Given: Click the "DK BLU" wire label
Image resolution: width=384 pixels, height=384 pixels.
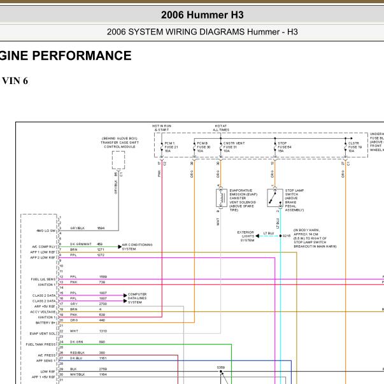Looking at the screenshot, I should (76, 358).
